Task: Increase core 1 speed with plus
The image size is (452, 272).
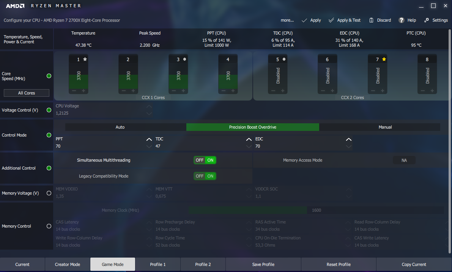Action: click(83, 91)
